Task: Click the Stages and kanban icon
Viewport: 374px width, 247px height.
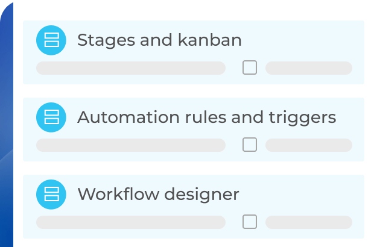Action: pos(51,40)
